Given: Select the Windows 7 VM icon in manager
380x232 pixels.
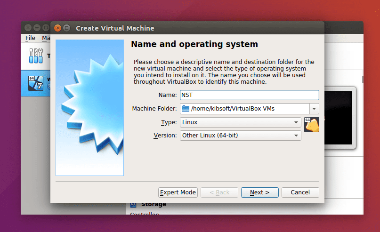Looking at the screenshot, I should [x=36, y=83].
